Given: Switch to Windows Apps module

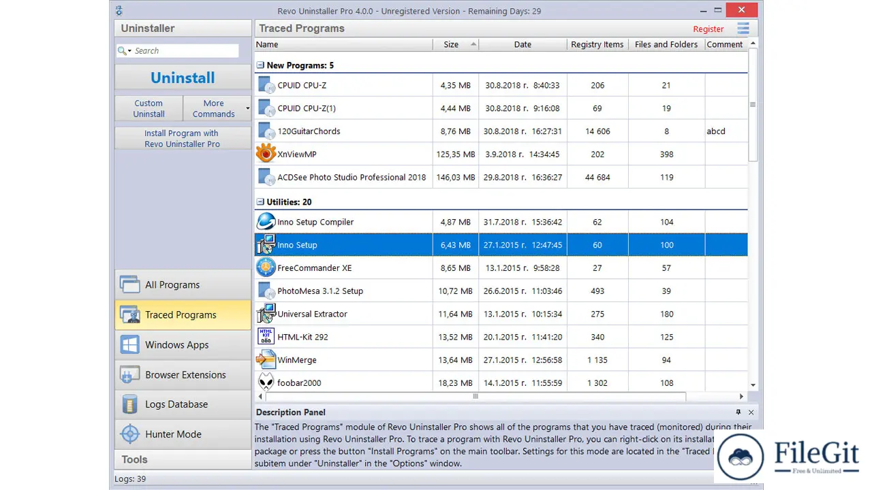Looking at the screenshot, I should click(183, 344).
